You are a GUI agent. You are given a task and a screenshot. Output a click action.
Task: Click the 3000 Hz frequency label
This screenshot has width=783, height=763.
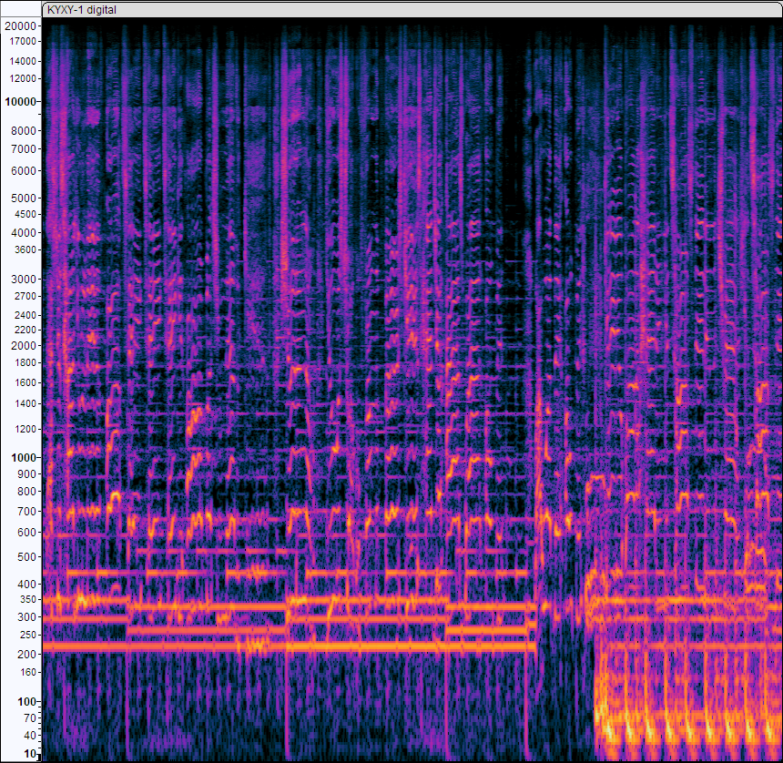(24, 280)
